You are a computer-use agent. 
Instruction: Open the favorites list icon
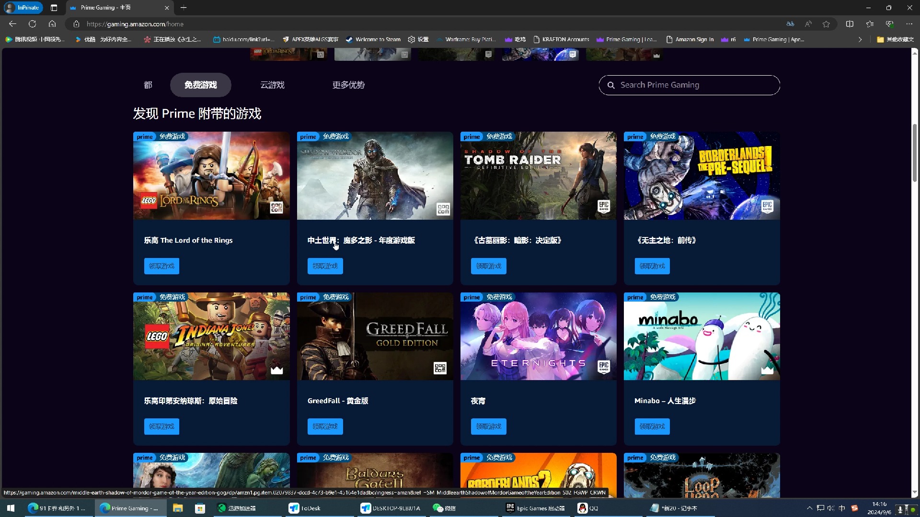click(x=870, y=24)
